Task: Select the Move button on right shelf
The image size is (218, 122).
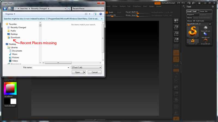Action: pos(176,88)
